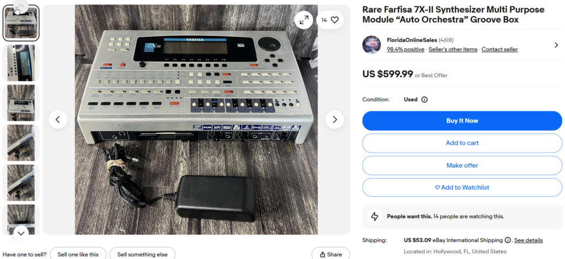The width and height of the screenshot is (565, 259).
Task: Share this listing
Action: [x=331, y=255]
